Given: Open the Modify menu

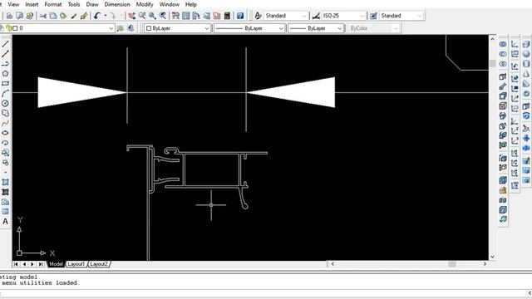Looking at the screenshot, I should [145, 4].
